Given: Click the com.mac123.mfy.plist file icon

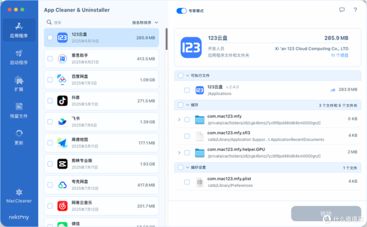Looking at the screenshot, I should coord(200,182).
